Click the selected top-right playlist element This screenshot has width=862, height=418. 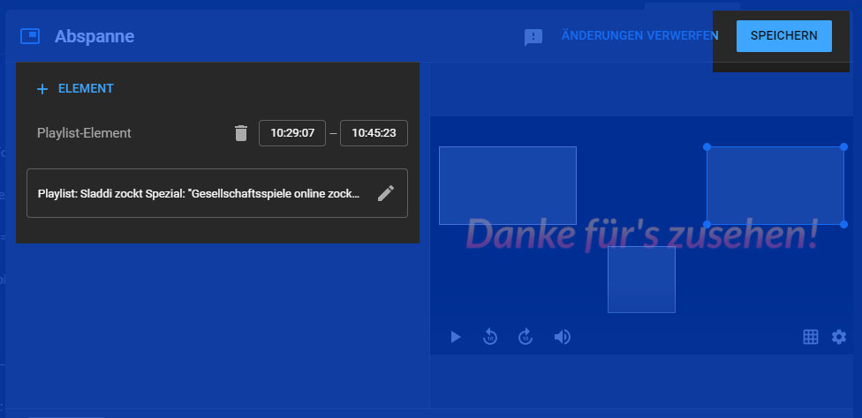775,185
